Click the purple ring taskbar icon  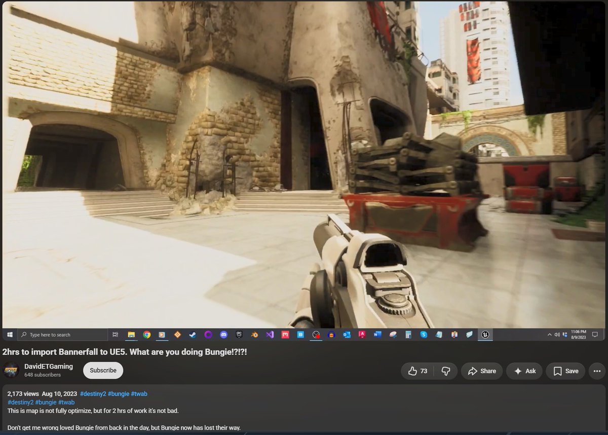click(208, 335)
